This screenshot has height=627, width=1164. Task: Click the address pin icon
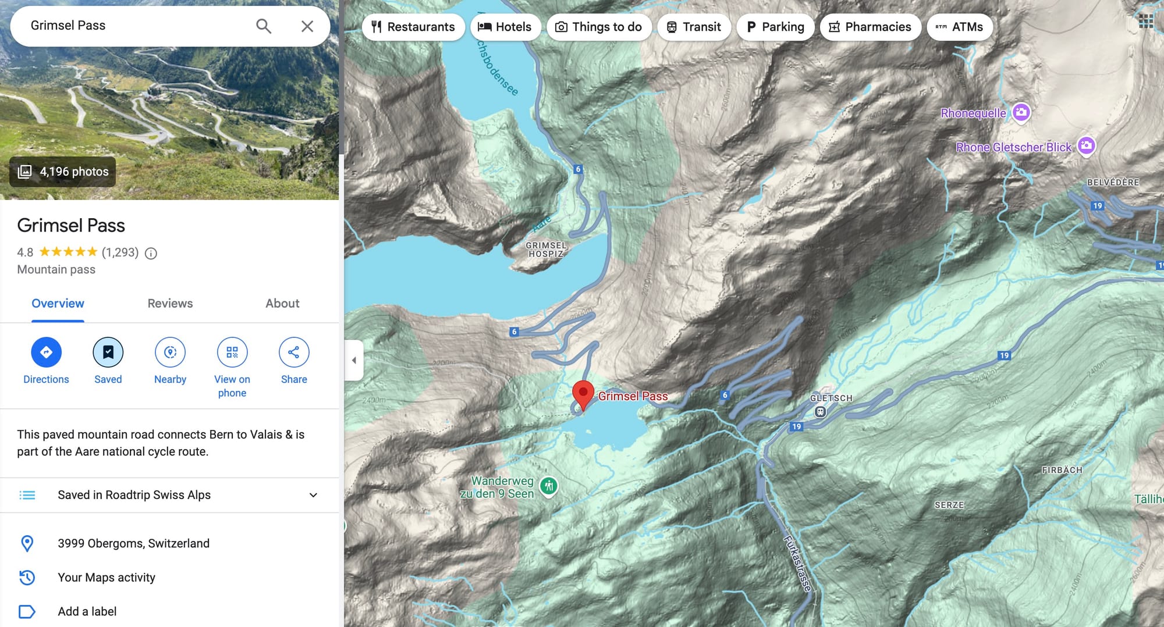(27, 543)
